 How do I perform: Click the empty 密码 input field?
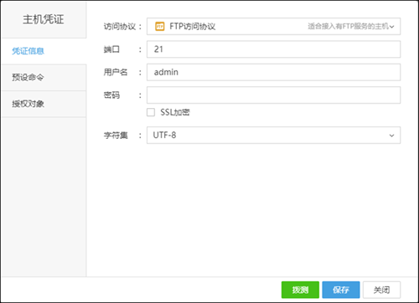point(273,95)
